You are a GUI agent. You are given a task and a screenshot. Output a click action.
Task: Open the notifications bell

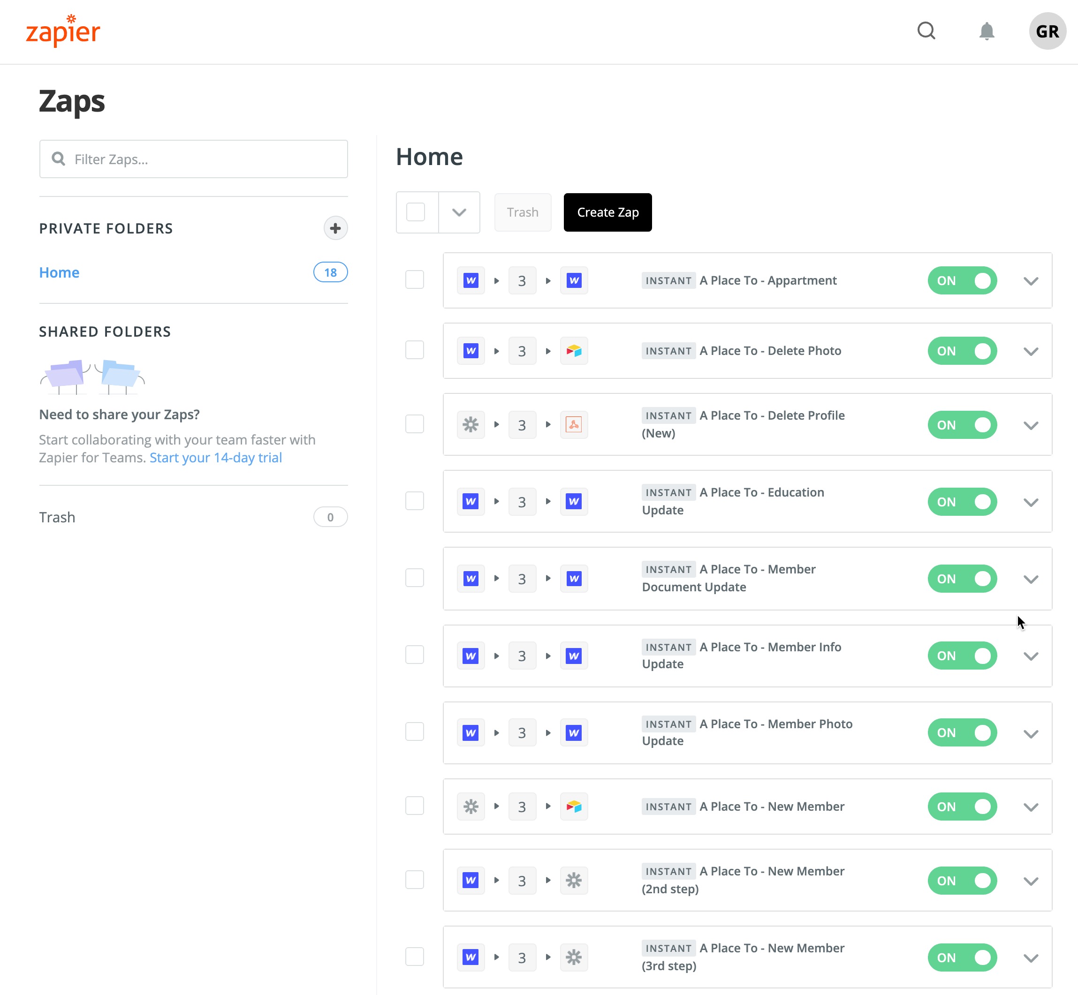coord(987,31)
